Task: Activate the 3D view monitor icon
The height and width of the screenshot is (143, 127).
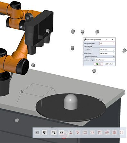Action: click(x=44, y=132)
